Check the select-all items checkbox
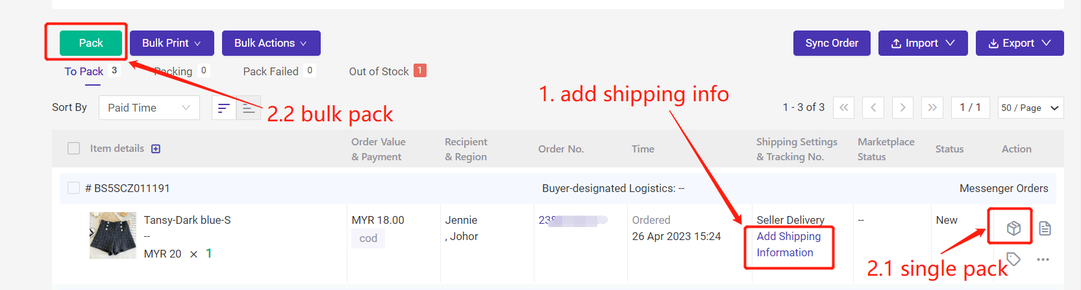 [x=73, y=149]
